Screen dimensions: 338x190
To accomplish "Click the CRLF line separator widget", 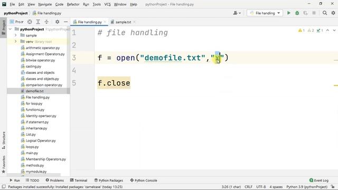I will 248,187.
